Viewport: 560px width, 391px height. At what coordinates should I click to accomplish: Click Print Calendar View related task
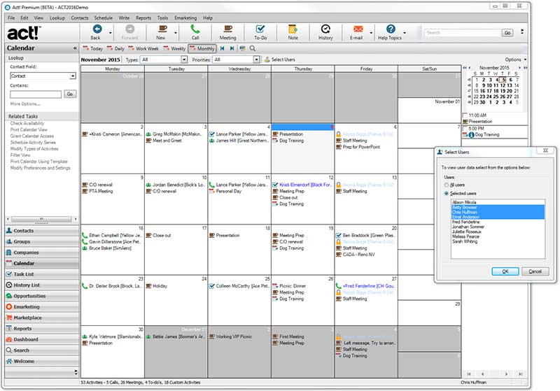click(29, 129)
